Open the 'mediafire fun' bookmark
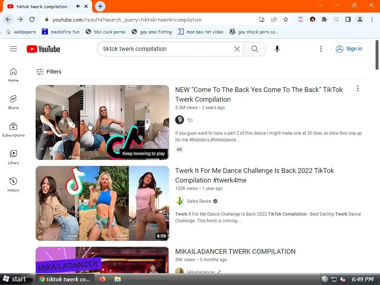The image size is (380, 285). [60, 32]
